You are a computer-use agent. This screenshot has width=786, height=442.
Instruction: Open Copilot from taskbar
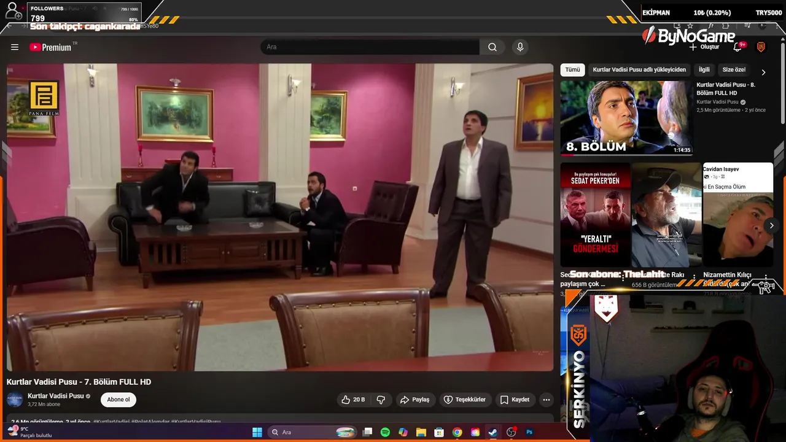point(403,432)
